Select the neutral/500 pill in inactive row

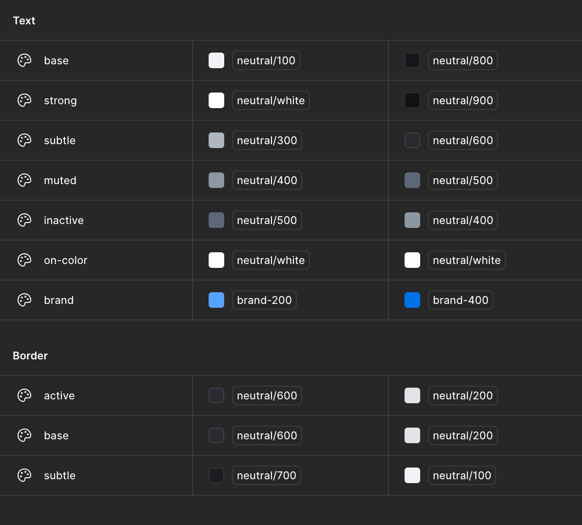[x=267, y=220]
